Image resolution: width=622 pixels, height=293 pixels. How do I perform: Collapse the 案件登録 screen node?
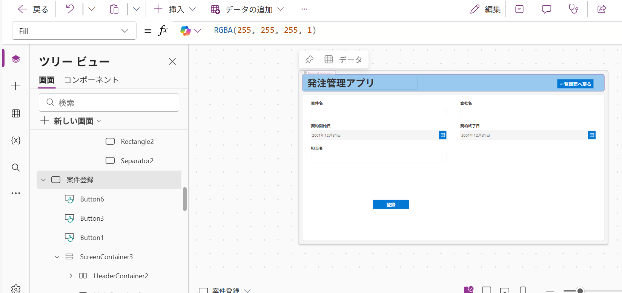click(43, 180)
